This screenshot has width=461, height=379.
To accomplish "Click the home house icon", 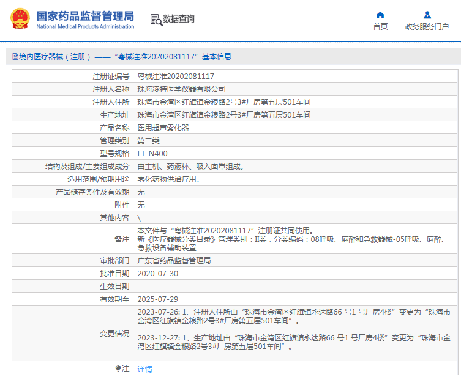I will click(x=380, y=15).
